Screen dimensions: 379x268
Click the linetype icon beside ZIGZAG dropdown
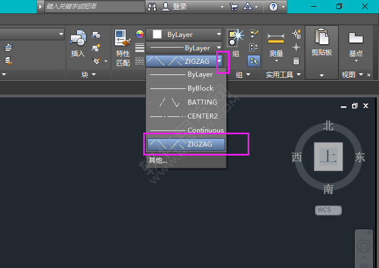[x=139, y=61]
